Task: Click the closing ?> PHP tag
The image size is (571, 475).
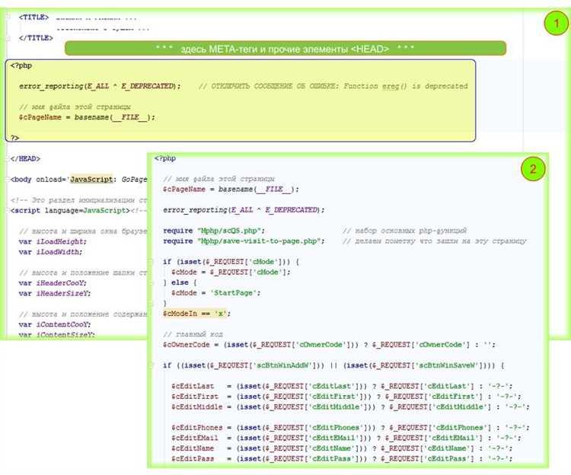Action: [14, 138]
